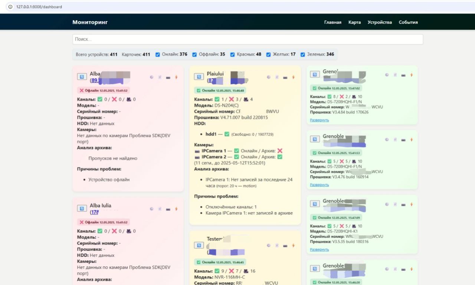Open the Карта page in navigation
Screen dimensions: 475x285
(354, 22)
